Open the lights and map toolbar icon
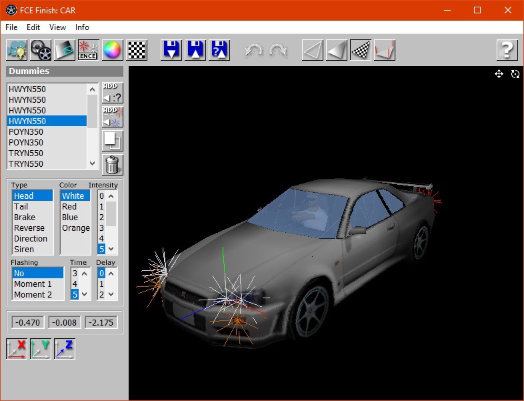 click(x=17, y=50)
